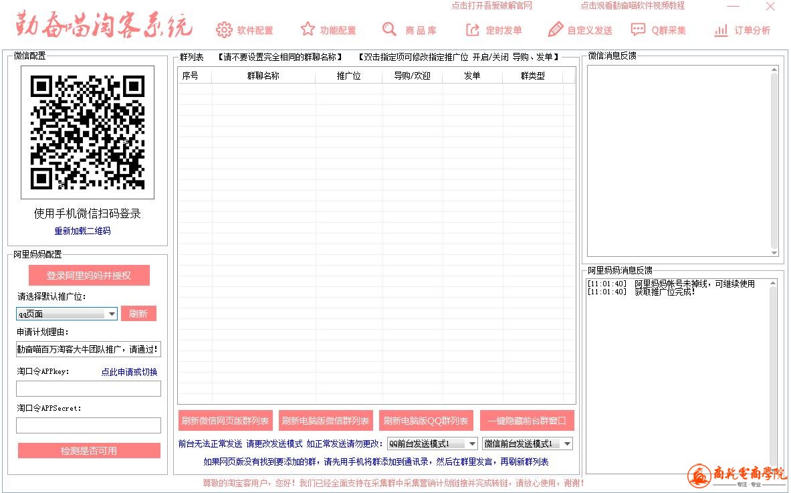Click the WeChat login QR code
The image size is (791, 493).
[88, 132]
